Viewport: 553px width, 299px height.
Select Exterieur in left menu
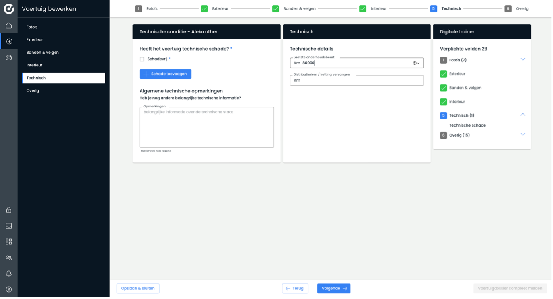pyautogui.click(x=64, y=40)
